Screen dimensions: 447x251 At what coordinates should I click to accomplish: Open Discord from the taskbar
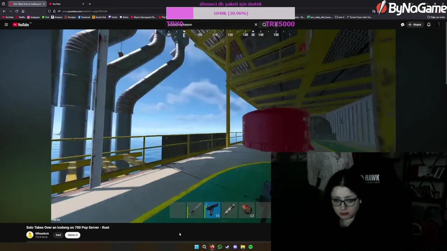(235, 247)
